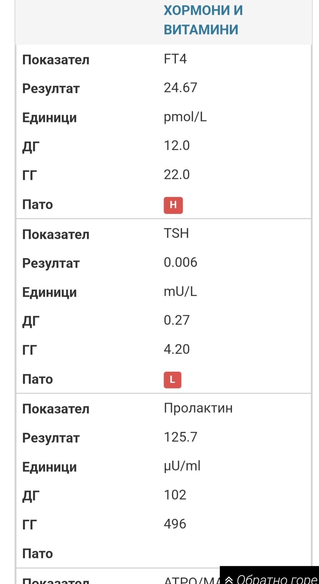Viewport: 319px width, 584px height.
Task: Tap the prolactin upper limit 496
Action: click(175, 524)
